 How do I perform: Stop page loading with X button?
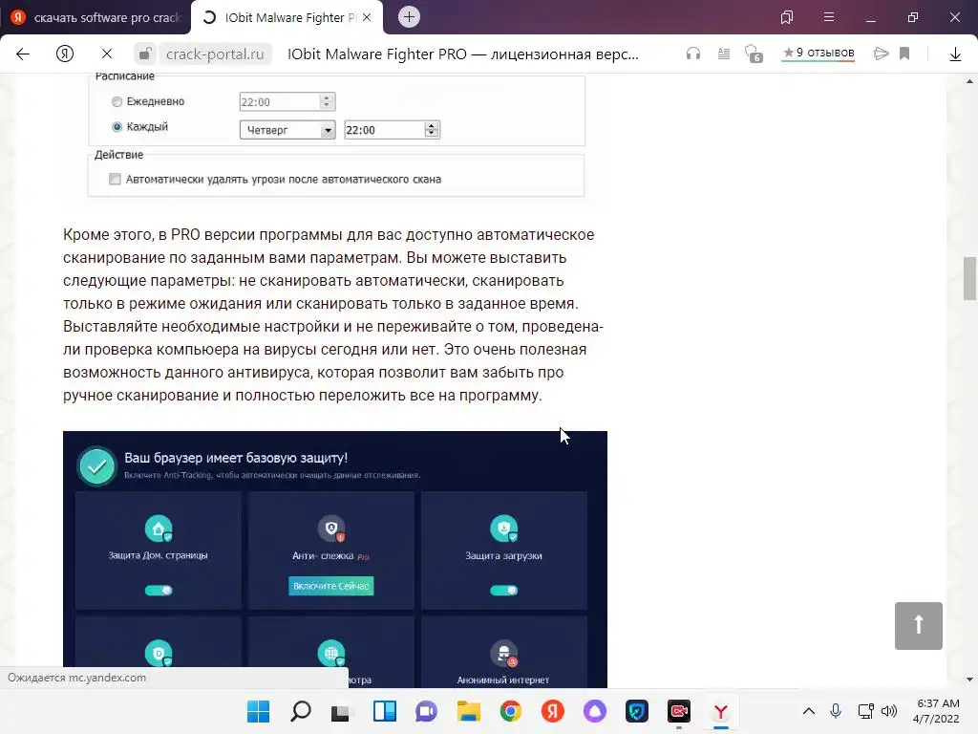point(107,54)
